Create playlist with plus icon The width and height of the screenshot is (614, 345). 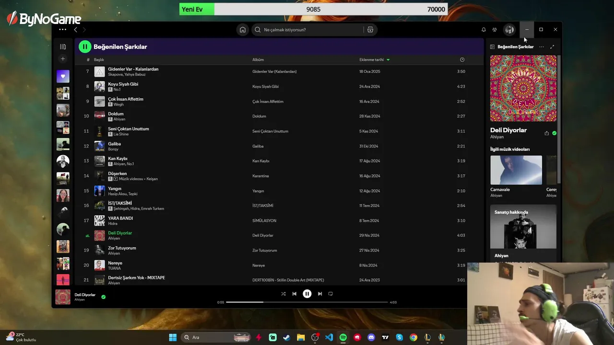pyautogui.click(x=63, y=59)
